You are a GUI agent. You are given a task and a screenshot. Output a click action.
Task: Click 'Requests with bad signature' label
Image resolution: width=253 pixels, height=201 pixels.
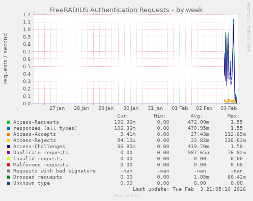point(54,171)
